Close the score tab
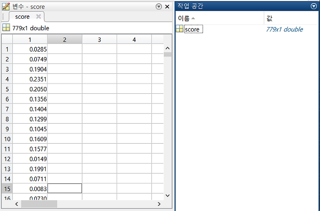Image resolution: width=320 pixels, height=211 pixels. click(x=38, y=17)
